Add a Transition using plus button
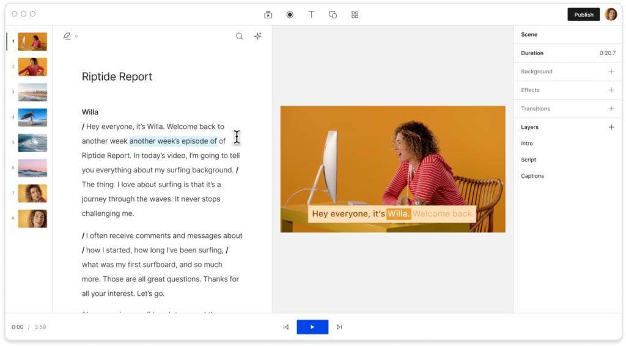Image resolution: width=626 pixels, height=346 pixels. point(611,108)
